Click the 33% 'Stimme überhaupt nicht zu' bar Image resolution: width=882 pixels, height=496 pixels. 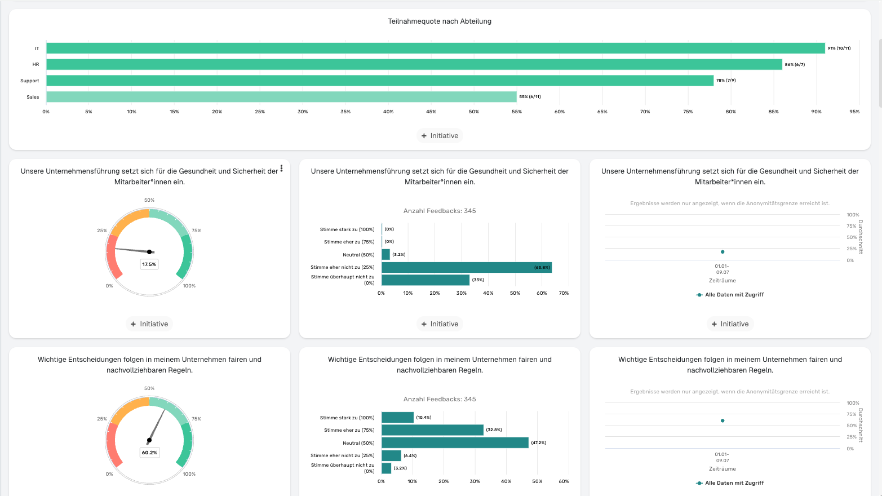click(x=425, y=280)
